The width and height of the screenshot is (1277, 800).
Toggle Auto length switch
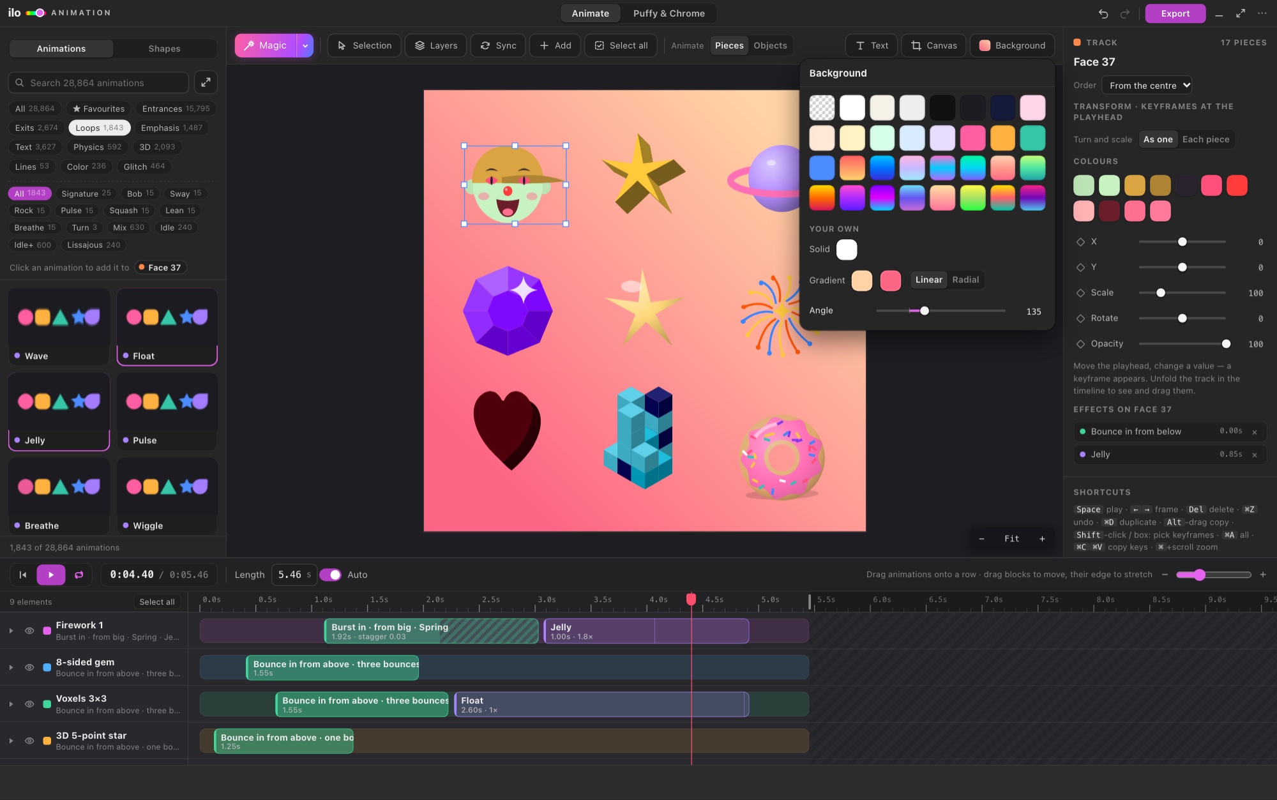pyautogui.click(x=330, y=575)
